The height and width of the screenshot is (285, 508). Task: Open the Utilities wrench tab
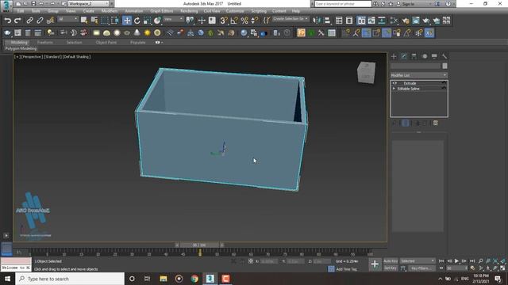pyautogui.click(x=444, y=56)
